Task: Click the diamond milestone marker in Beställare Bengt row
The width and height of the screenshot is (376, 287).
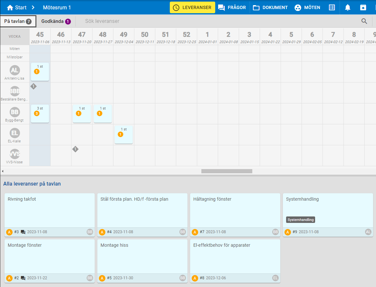Action: (x=34, y=86)
